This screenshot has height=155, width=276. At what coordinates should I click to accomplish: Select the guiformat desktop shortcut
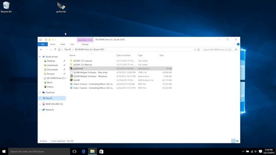61,7
